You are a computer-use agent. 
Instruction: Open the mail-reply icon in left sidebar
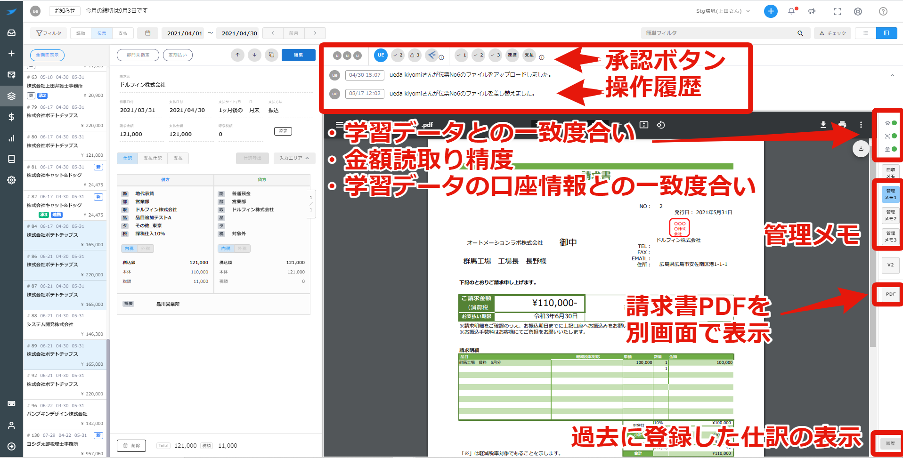click(x=11, y=75)
